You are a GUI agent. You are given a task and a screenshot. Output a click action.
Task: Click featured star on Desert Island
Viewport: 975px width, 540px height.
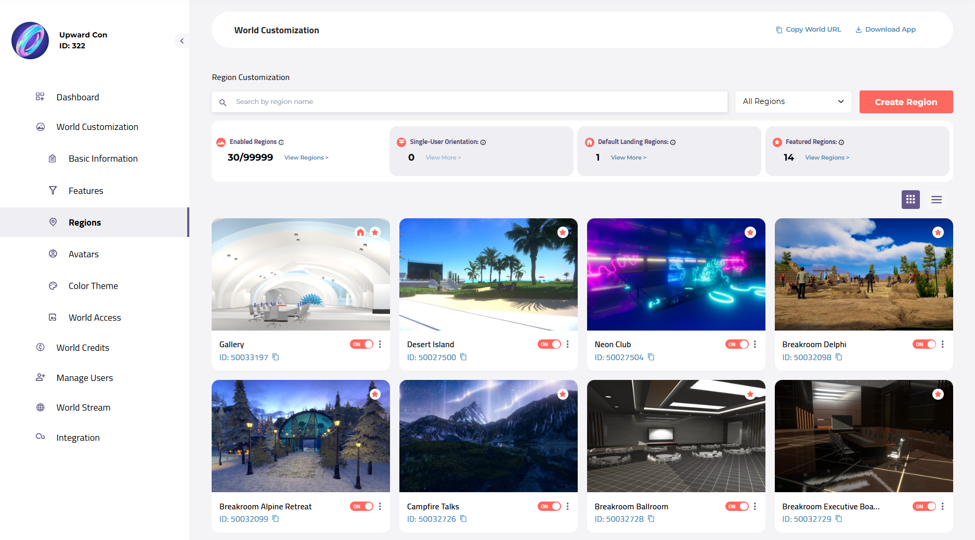(x=563, y=232)
